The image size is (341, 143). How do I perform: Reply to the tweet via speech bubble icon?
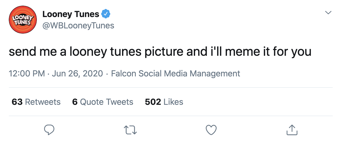49,130
